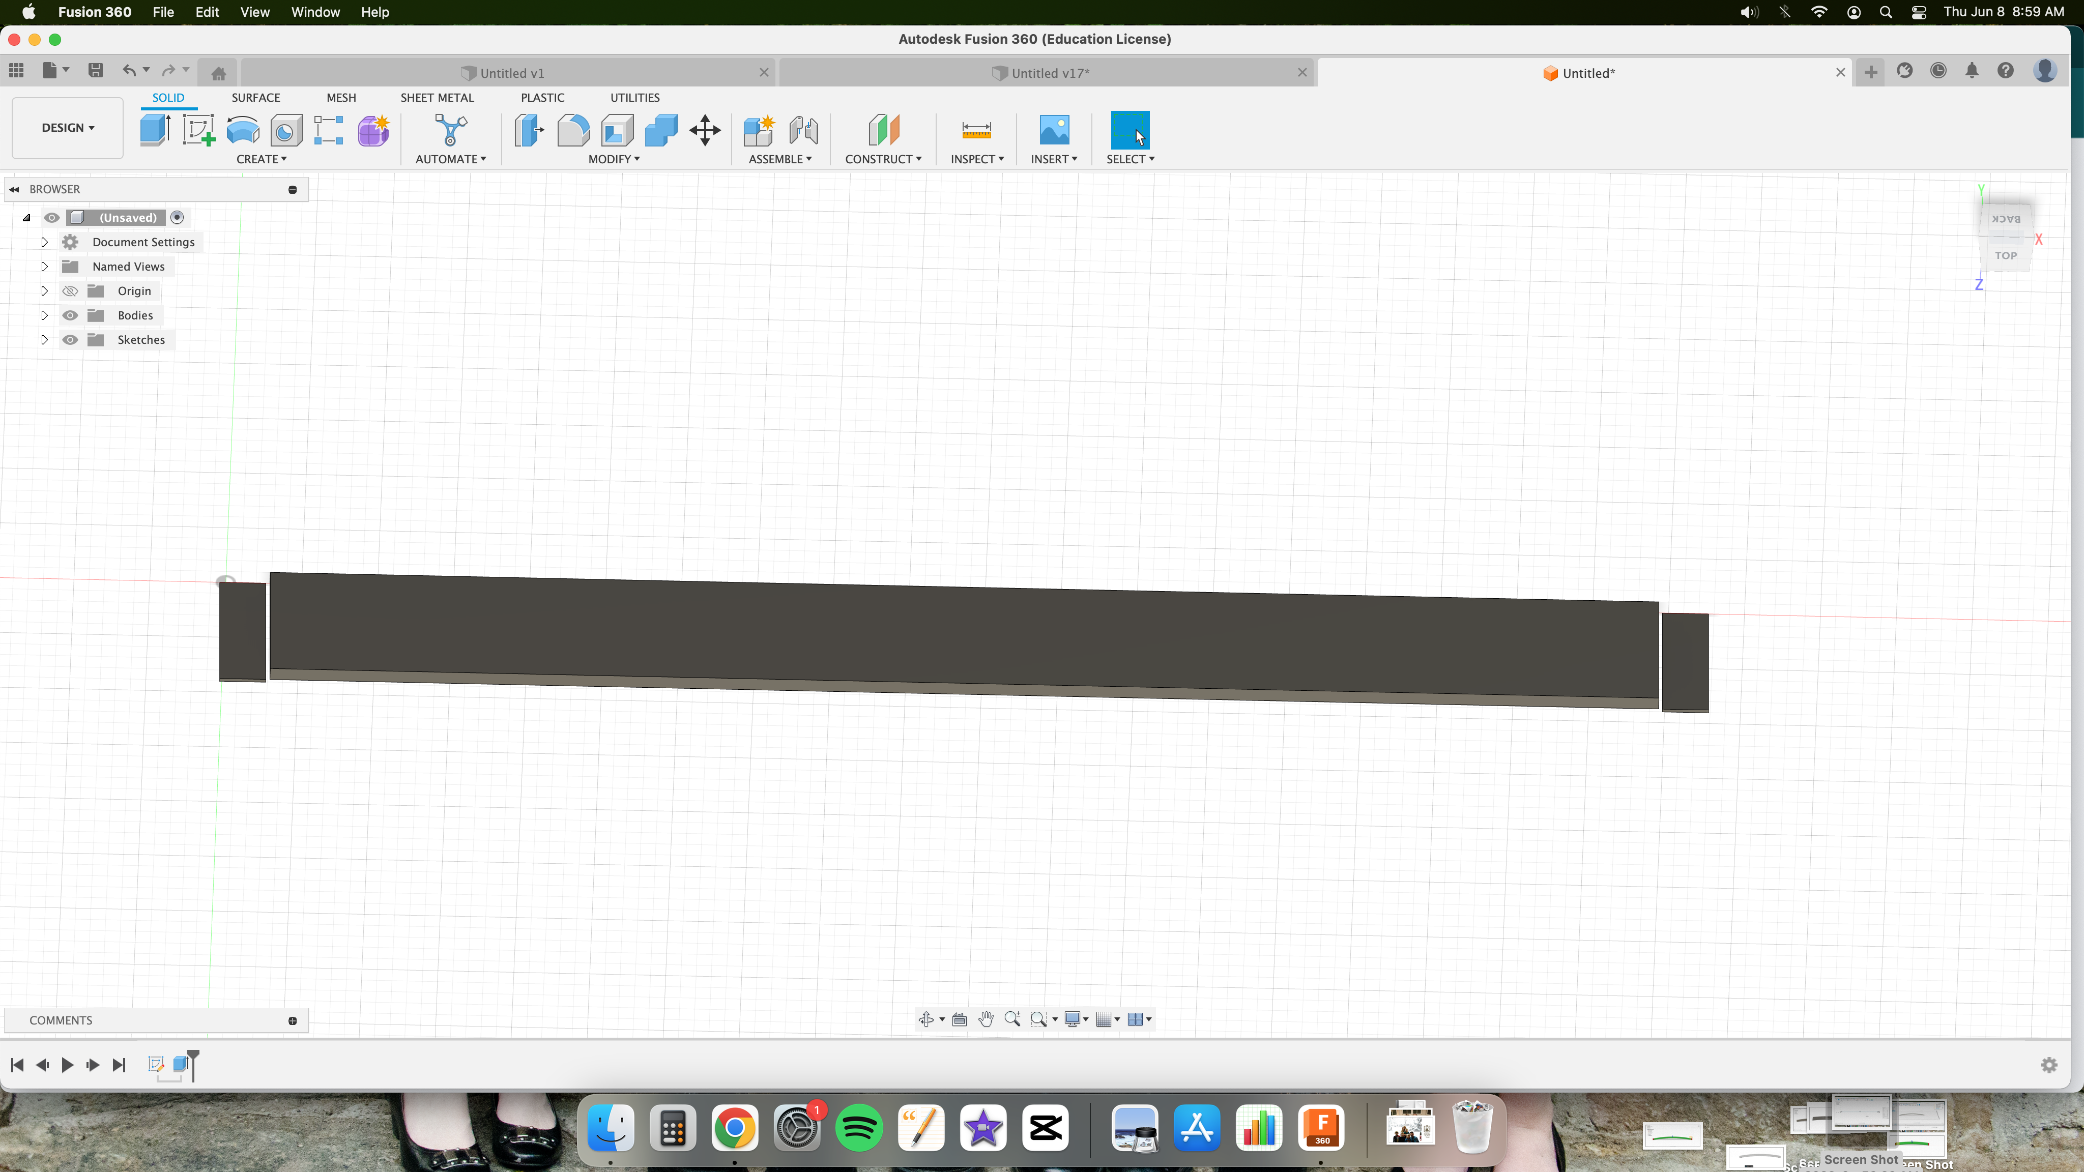Screen dimensions: 2084x1172
Task: Click the Construct offset plane icon
Action: 883,130
